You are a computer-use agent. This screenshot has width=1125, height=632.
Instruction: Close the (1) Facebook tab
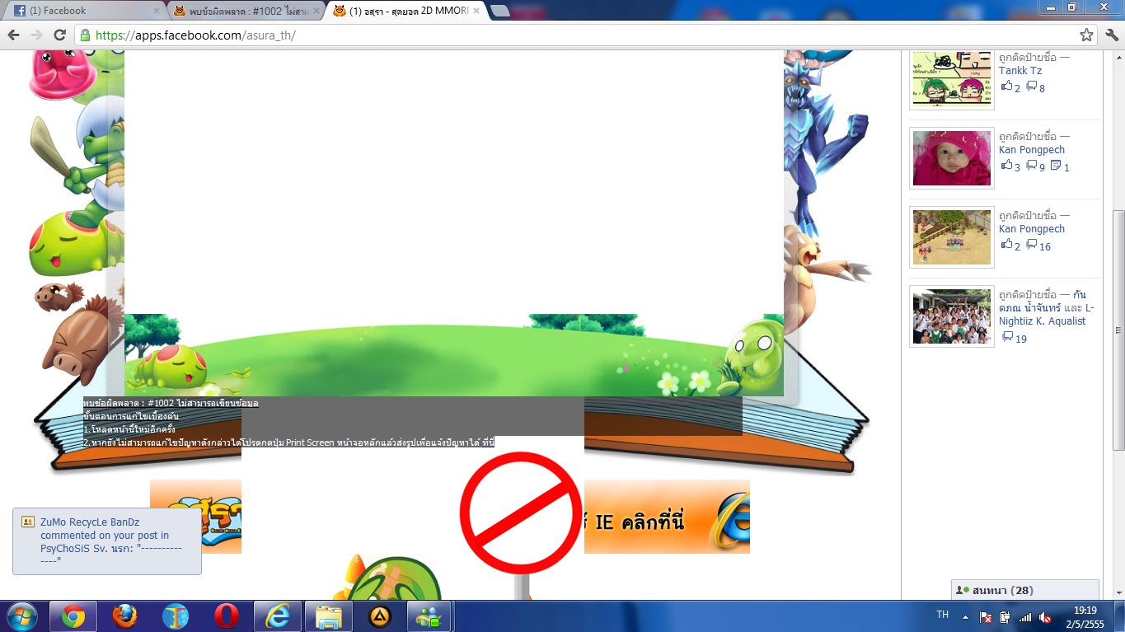(x=157, y=11)
